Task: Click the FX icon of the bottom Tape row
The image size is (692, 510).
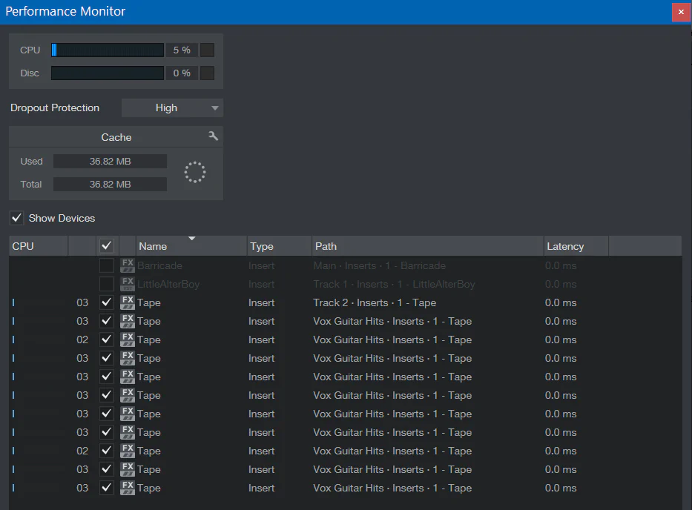Action: (128, 488)
